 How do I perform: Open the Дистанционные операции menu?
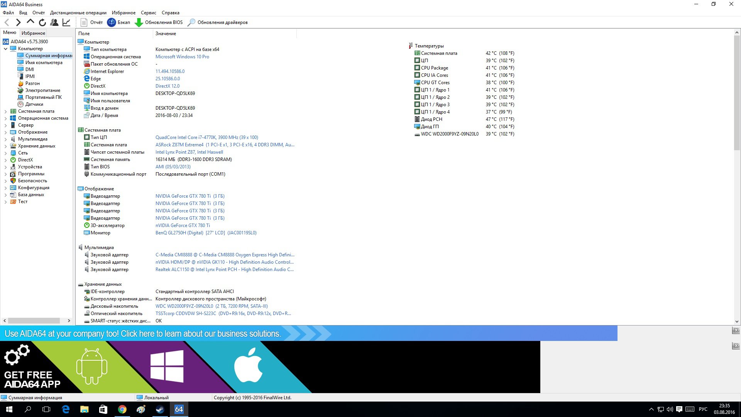(78, 12)
